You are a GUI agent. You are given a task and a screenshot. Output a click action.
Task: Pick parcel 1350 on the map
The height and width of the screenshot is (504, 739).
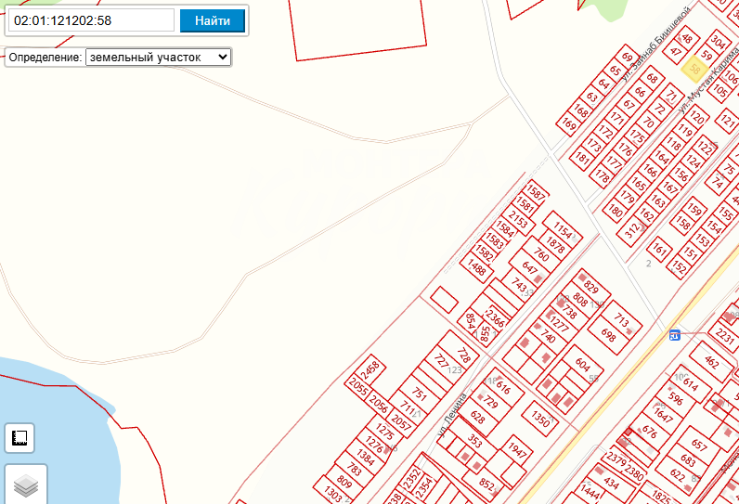pyautogui.click(x=542, y=417)
